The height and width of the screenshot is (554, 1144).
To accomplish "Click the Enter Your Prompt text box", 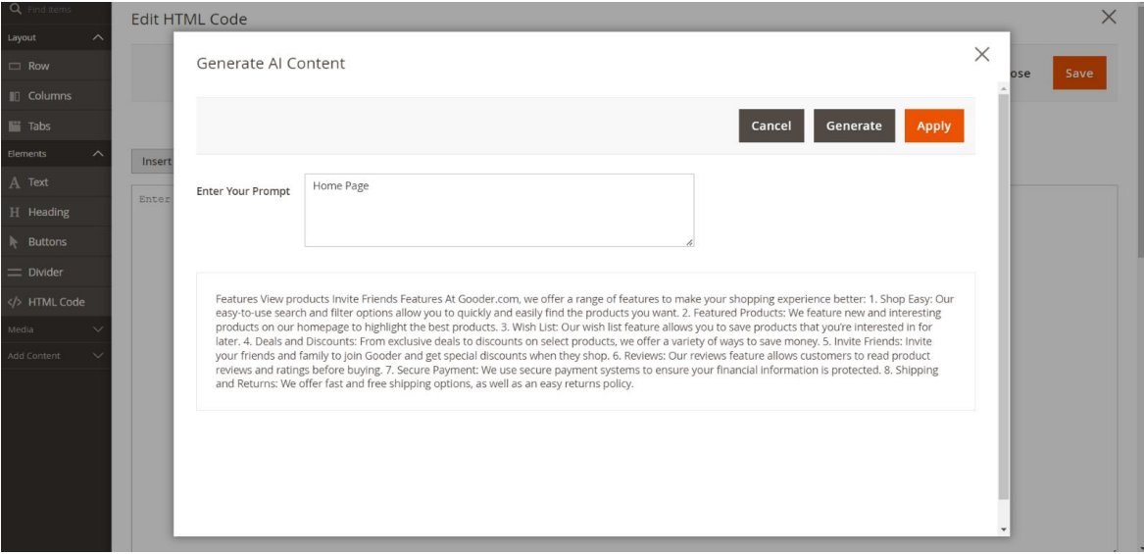I will 499,210.
